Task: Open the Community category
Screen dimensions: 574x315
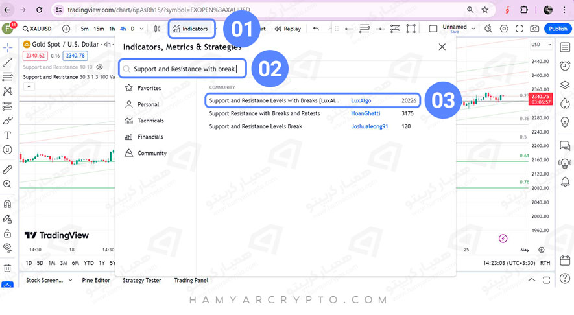Action: click(x=145, y=153)
